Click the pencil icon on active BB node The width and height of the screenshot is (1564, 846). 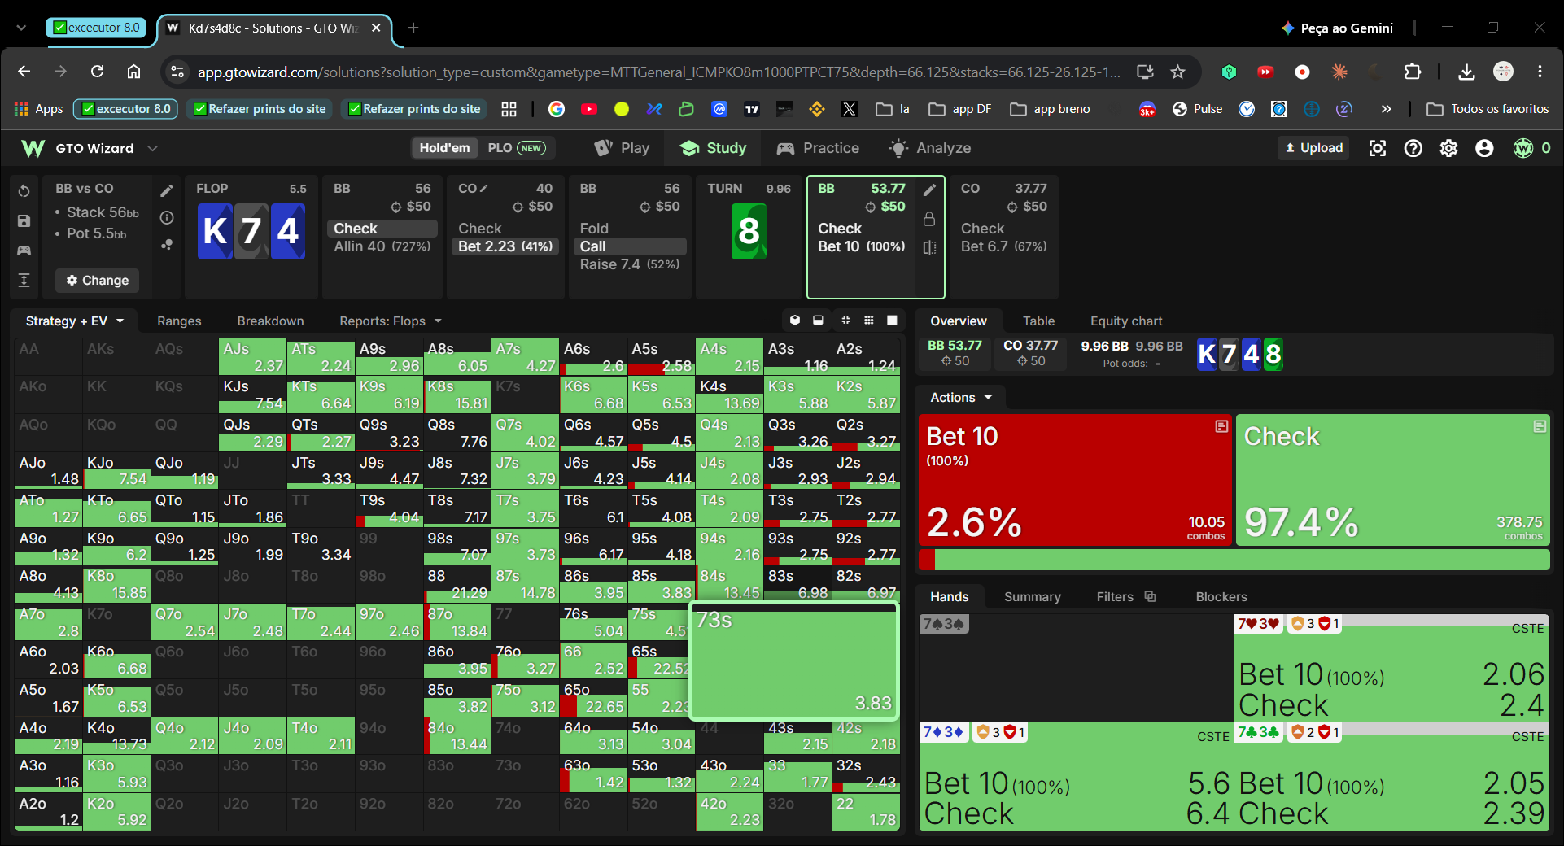point(929,190)
